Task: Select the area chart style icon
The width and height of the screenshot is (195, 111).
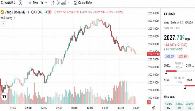Action: (64, 3)
